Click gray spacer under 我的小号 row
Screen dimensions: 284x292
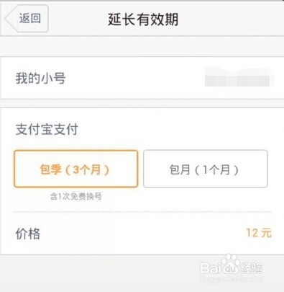[142, 103]
